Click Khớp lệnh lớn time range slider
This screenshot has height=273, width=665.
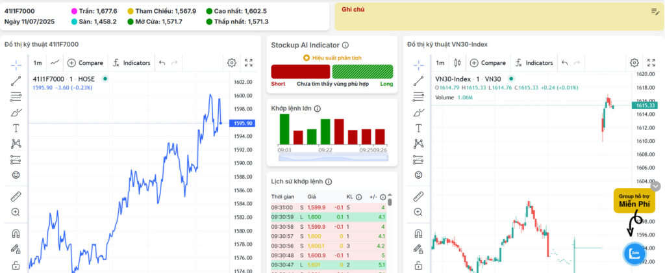[x=333, y=158]
